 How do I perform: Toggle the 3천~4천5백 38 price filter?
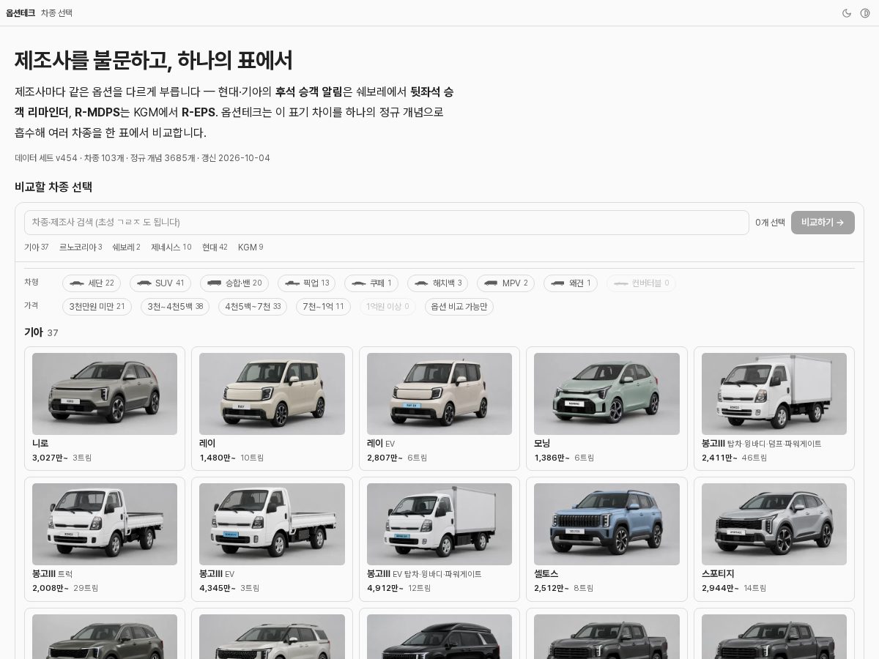coord(175,307)
